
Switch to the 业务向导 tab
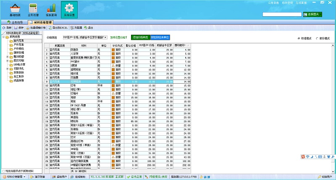pyautogui.click(x=16, y=22)
